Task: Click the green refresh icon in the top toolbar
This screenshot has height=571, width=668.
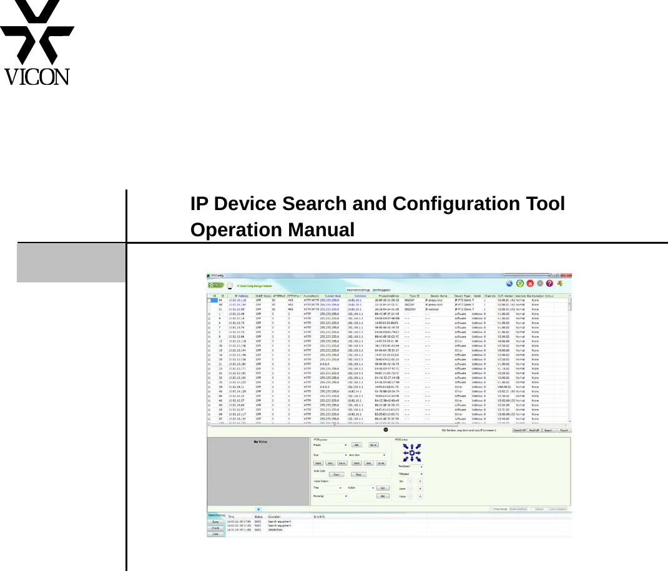Action: (x=520, y=283)
